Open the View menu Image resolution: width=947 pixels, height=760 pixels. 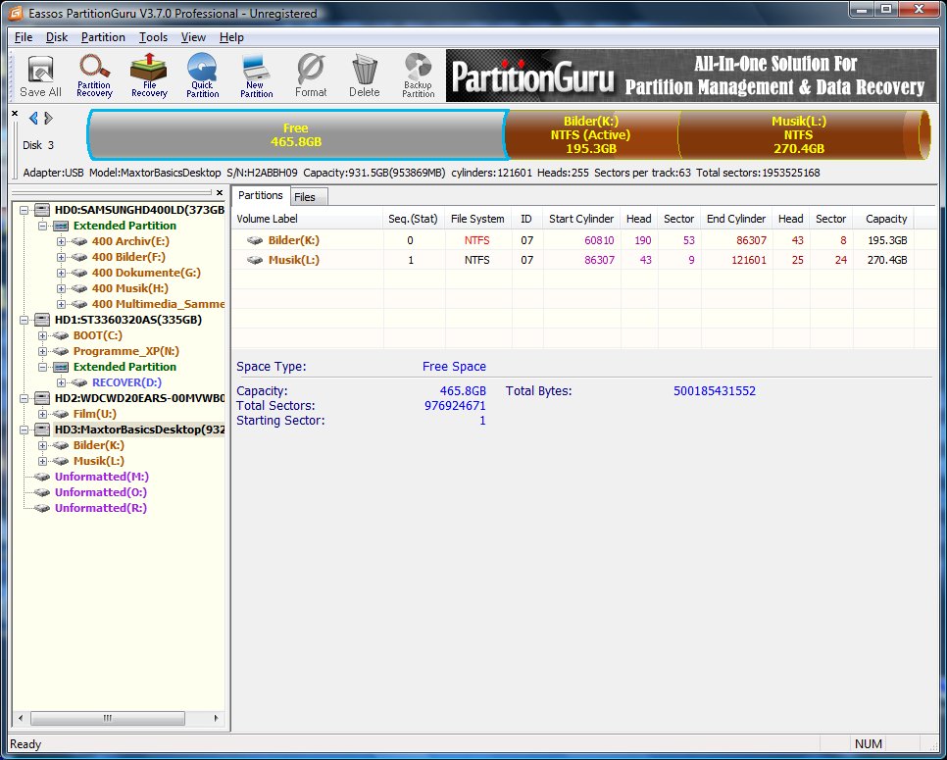pos(193,37)
